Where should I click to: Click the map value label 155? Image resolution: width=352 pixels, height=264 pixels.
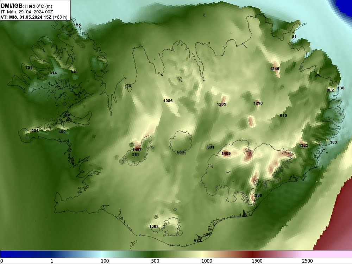coord(77,25)
